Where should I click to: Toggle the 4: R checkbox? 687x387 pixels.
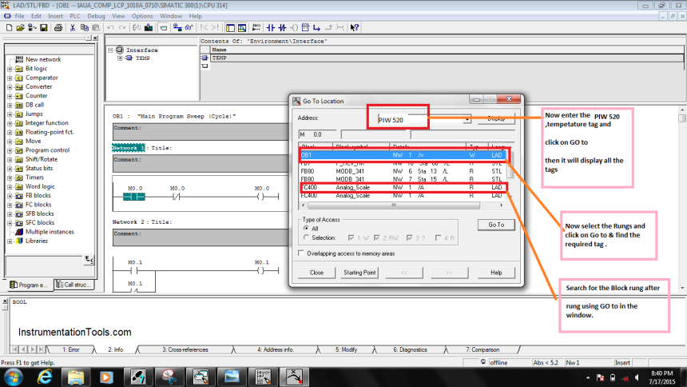(438, 237)
